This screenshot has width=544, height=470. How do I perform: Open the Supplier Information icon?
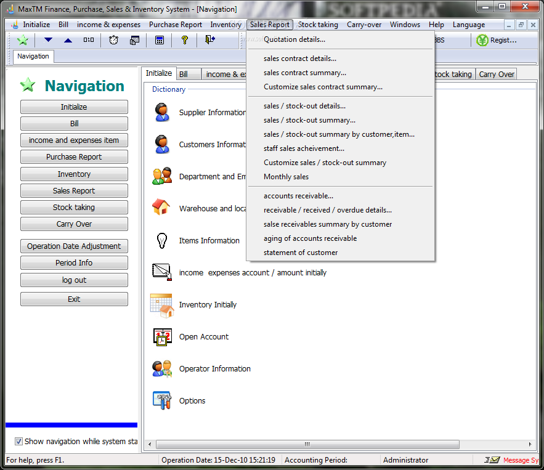coord(161,112)
